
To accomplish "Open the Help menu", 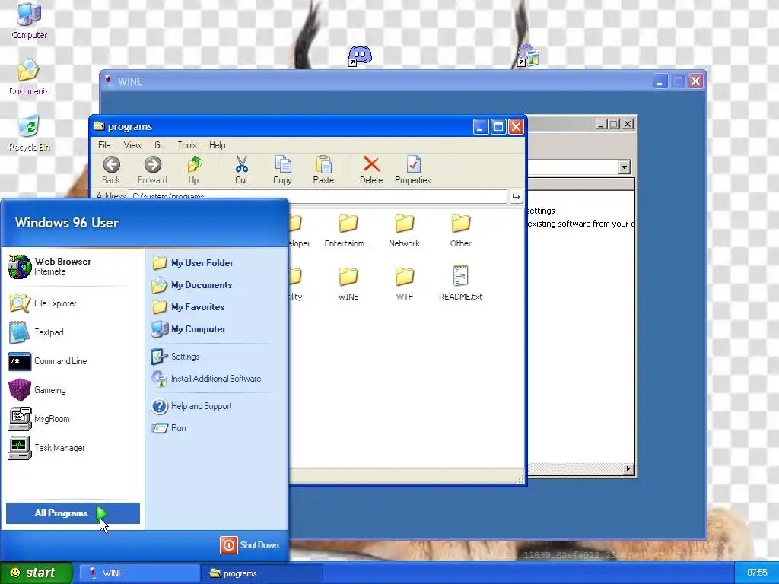I will pos(217,145).
